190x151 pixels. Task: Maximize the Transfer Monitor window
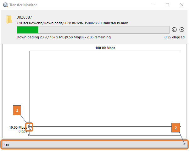[x=167, y=5]
